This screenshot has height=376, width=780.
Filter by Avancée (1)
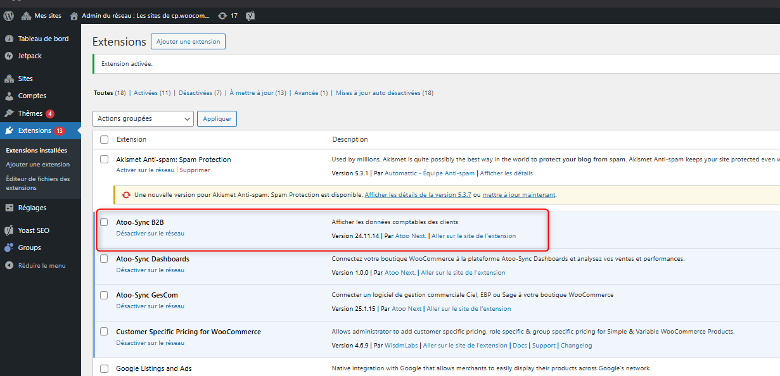tap(311, 93)
